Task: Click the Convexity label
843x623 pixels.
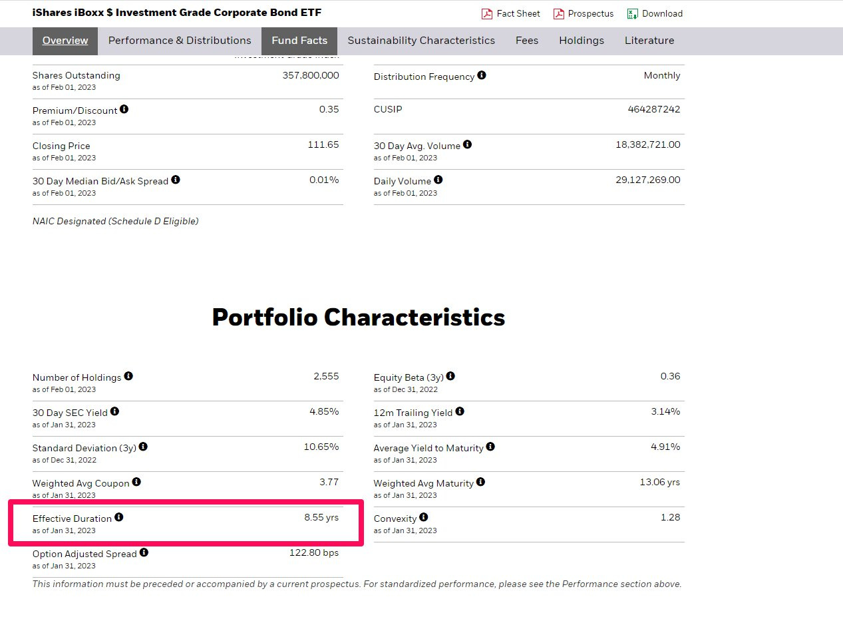Action: (x=395, y=519)
